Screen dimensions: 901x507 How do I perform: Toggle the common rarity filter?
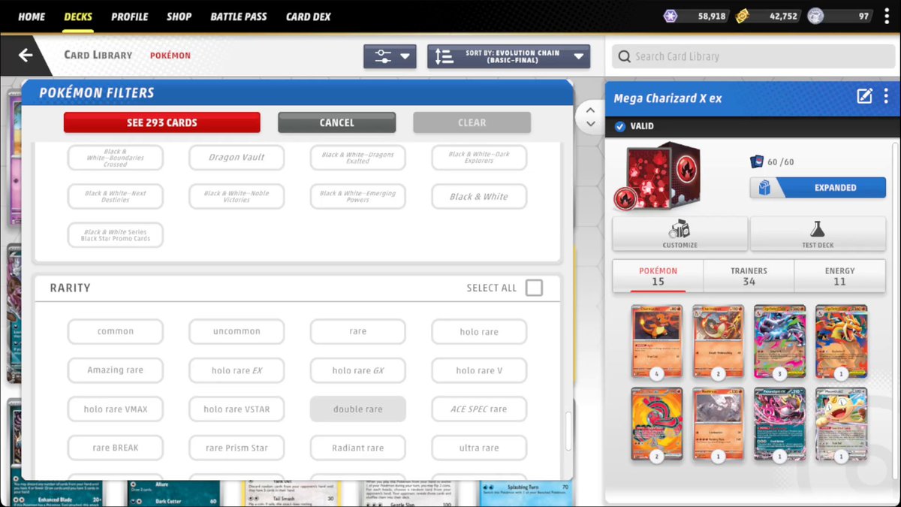[116, 331]
